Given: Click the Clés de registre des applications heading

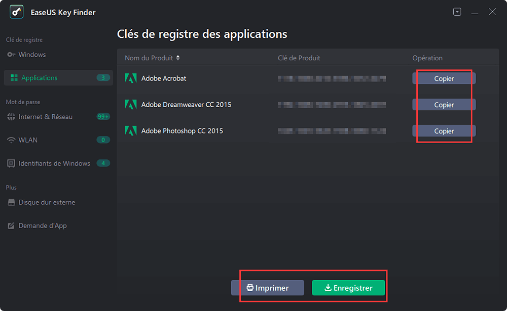Looking at the screenshot, I should tap(202, 34).
